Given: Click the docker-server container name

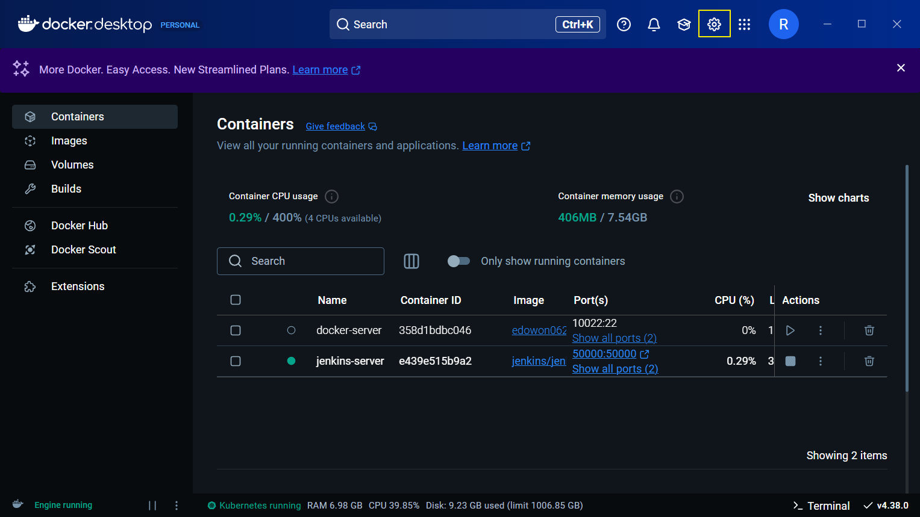Looking at the screenshot, I should point(349,330).
